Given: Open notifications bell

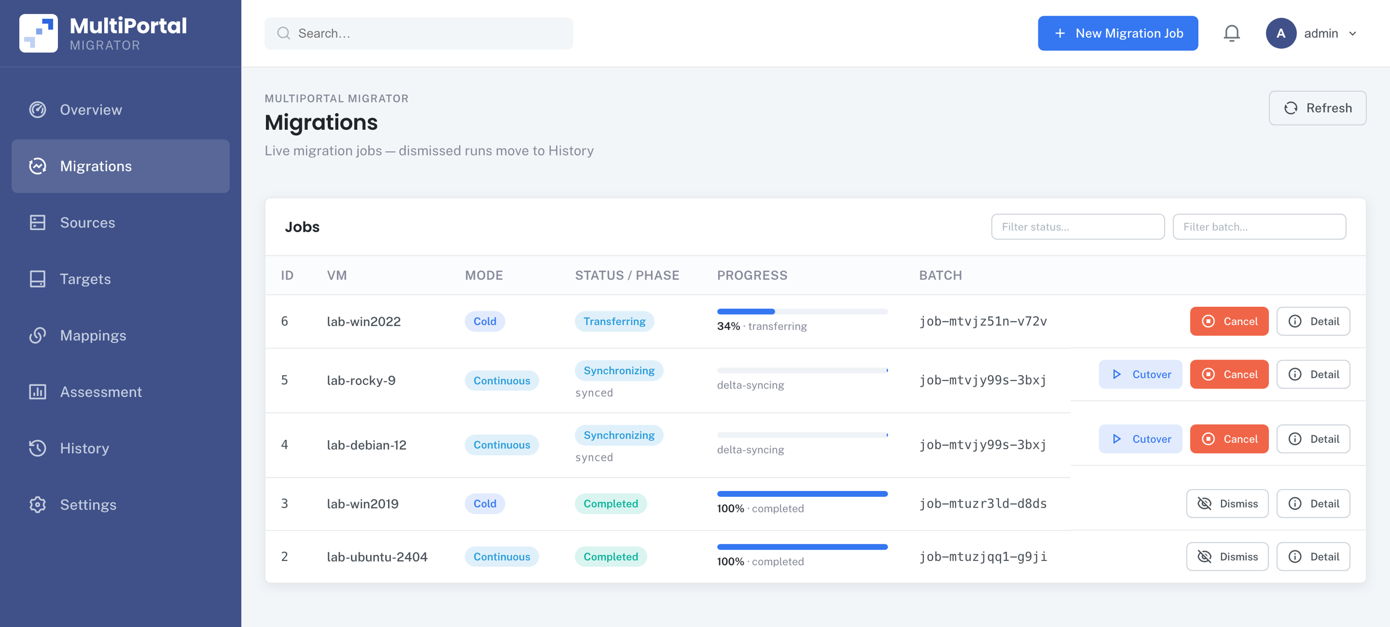Looking at the screenshot, I should [1232, 33].
